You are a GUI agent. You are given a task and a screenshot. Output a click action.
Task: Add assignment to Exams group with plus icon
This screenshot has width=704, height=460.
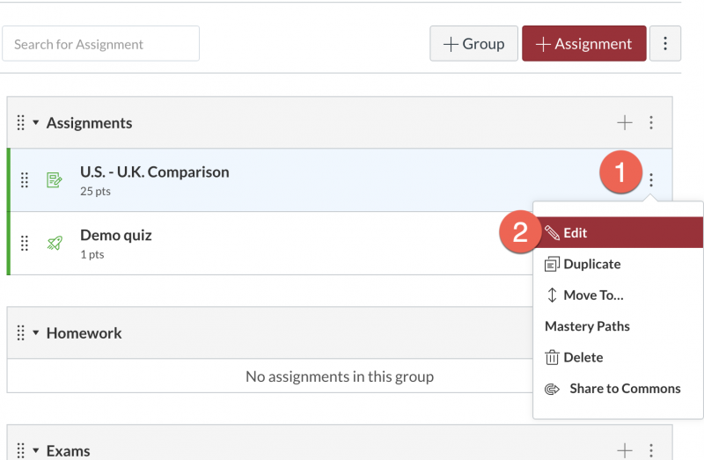pyautogui.click(x=625, y=450)
